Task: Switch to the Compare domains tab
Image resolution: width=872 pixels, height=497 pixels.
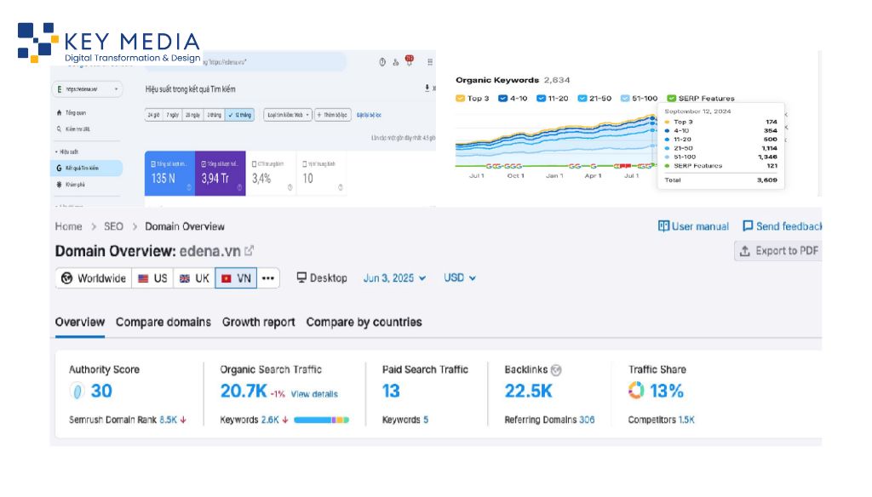Action: [x=163, y=322]
